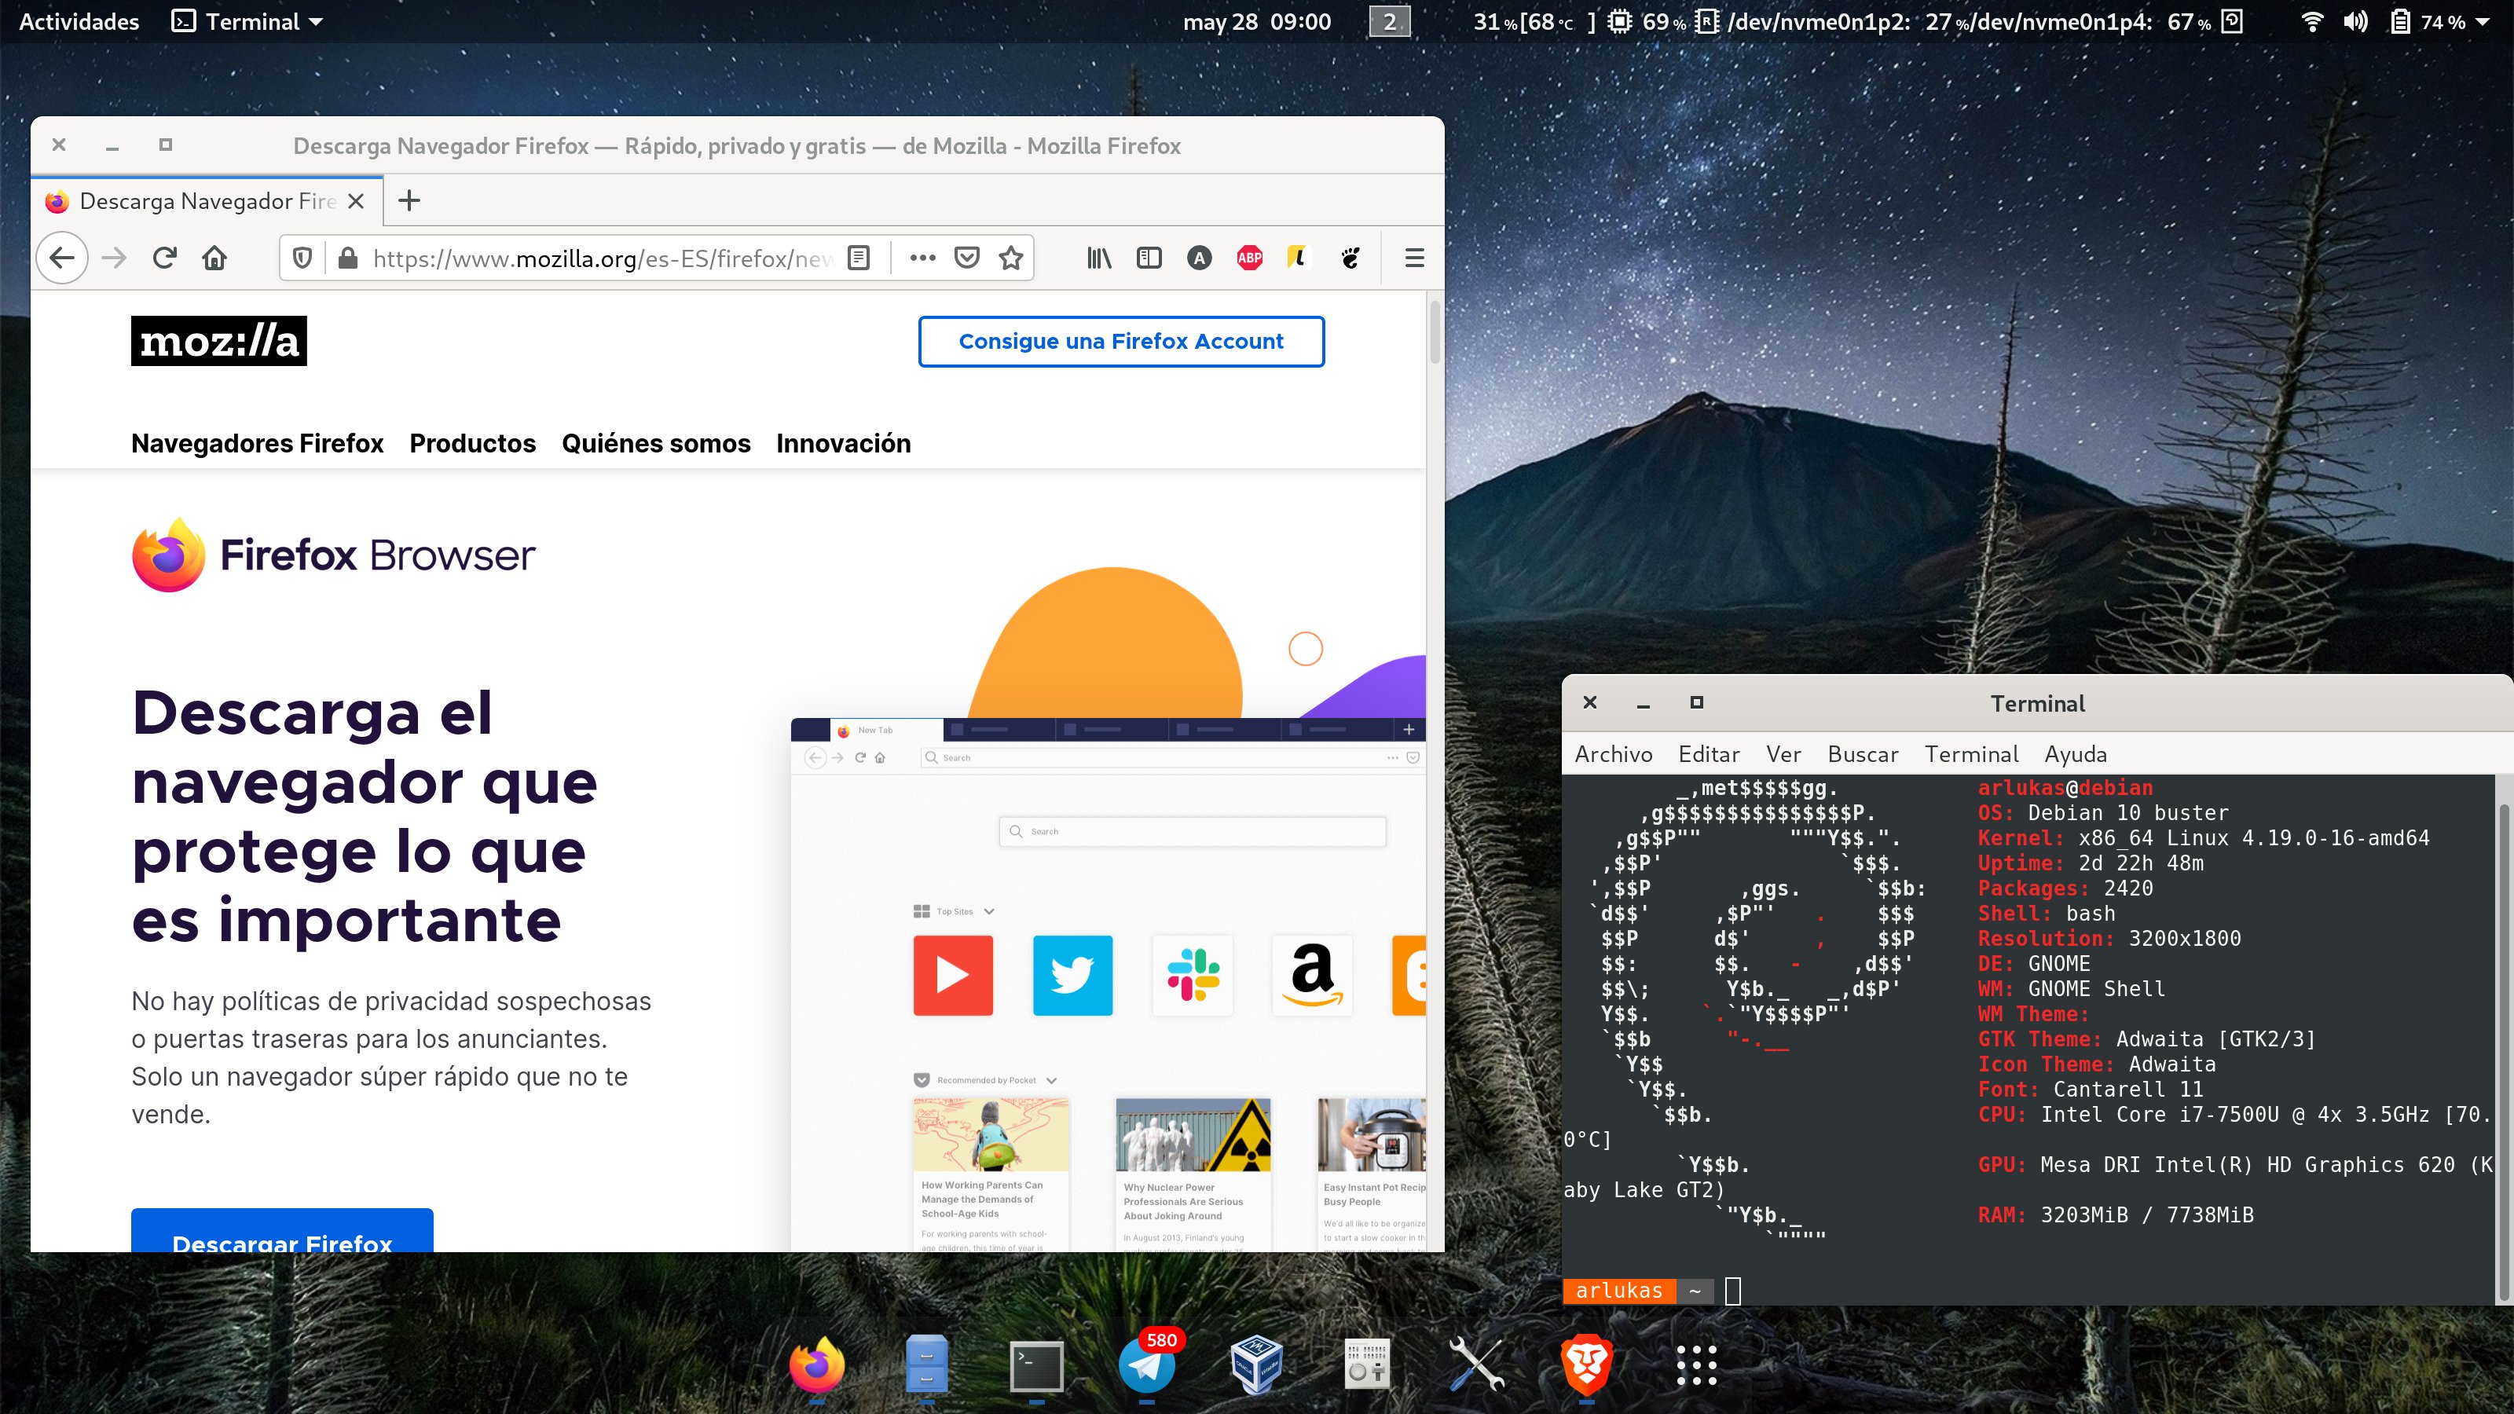Screen dimensions: 2514x1414
Task: Save the page to Pocket
Action: (966, 258)
